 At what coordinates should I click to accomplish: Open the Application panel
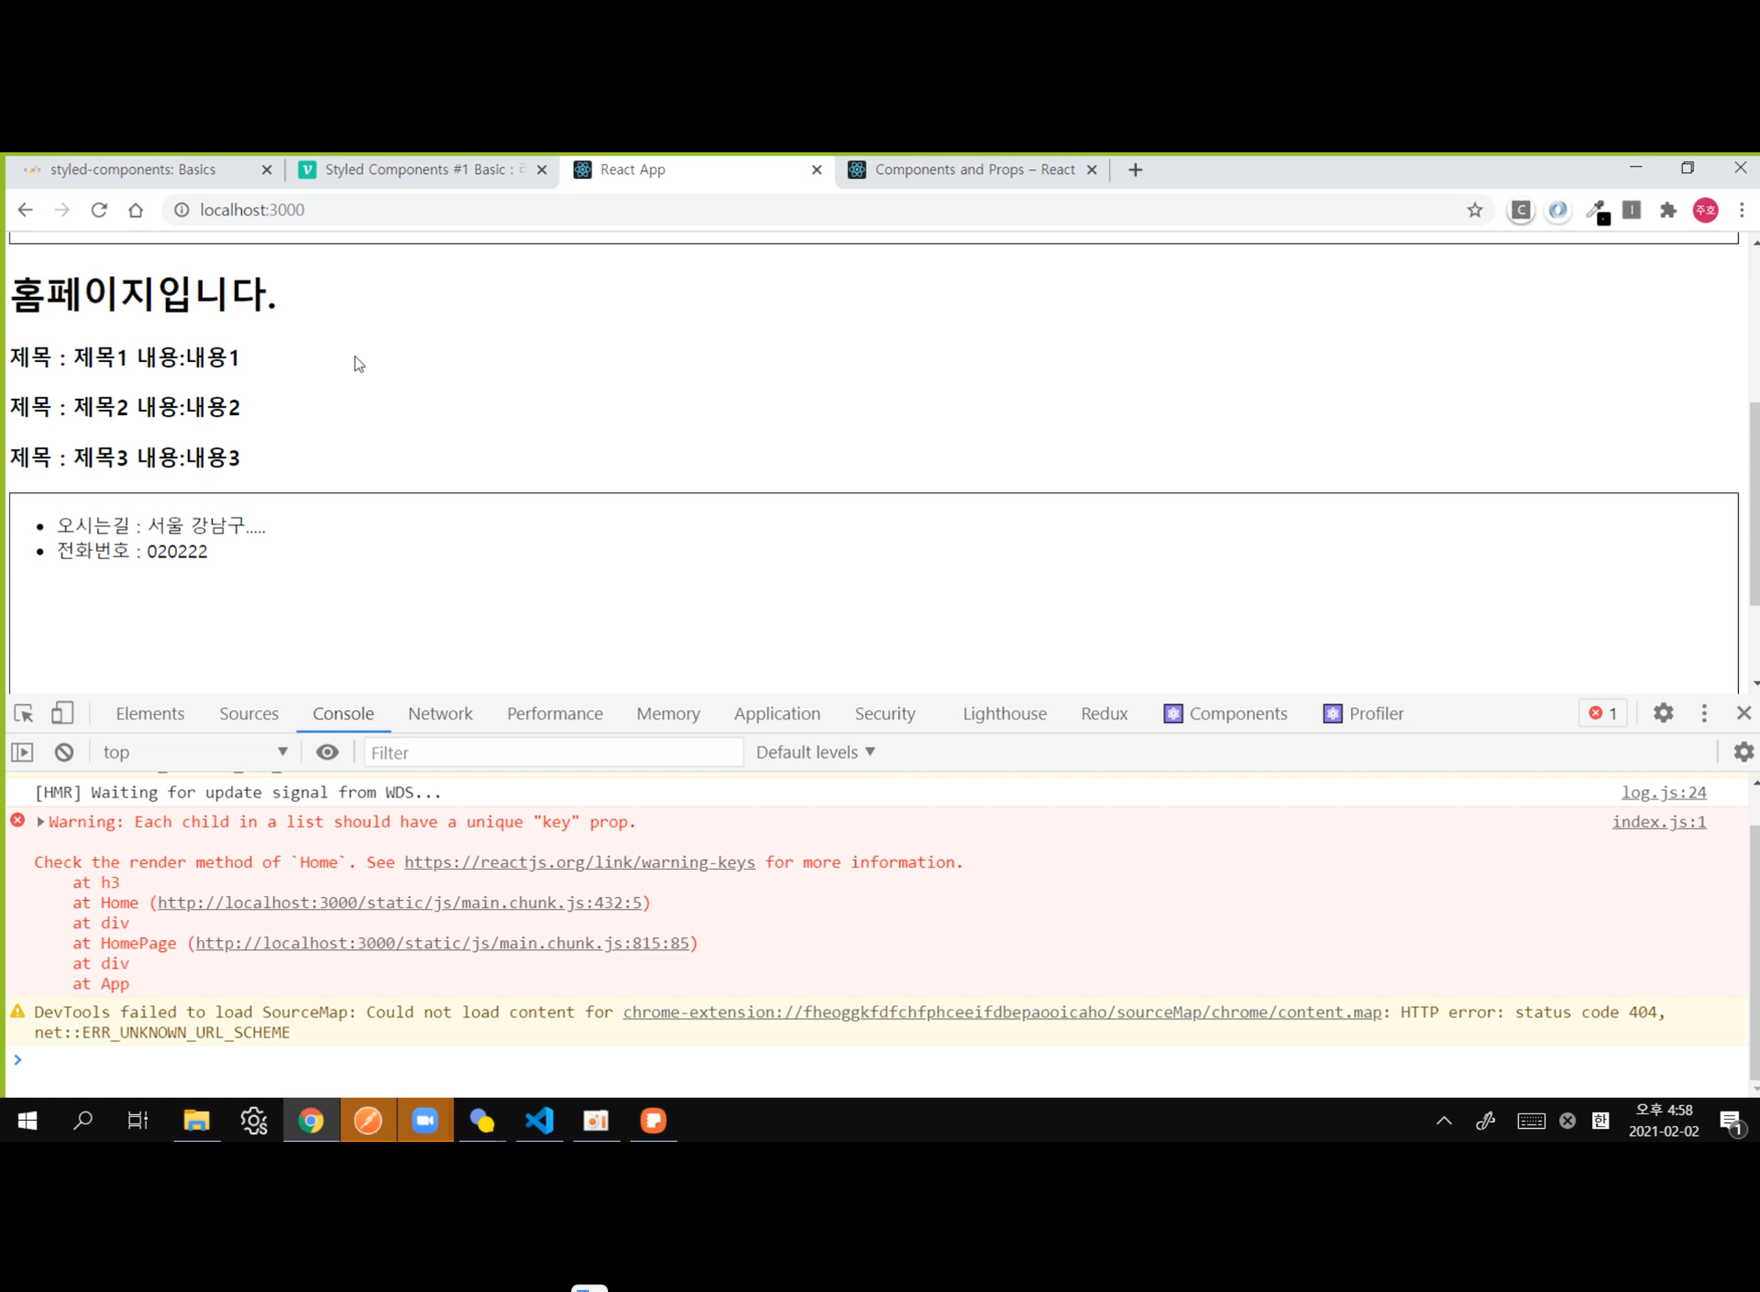[x=777, y=713]
